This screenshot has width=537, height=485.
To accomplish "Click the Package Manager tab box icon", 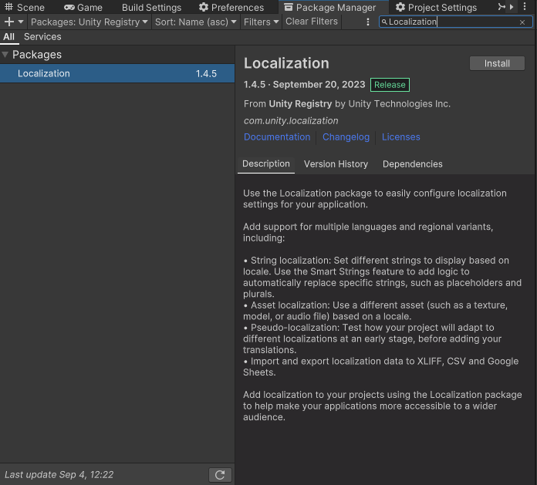I will pyautogui.click(x=289, y=7).
